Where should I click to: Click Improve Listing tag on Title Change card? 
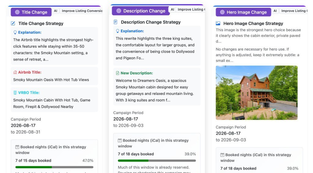click(x=81, y=11)
